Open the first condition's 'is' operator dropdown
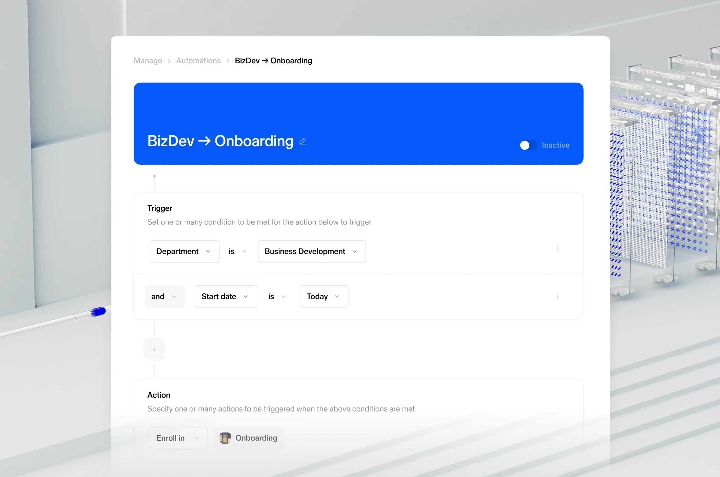Screen dimensions: 720x477 [x=237, y=252]
